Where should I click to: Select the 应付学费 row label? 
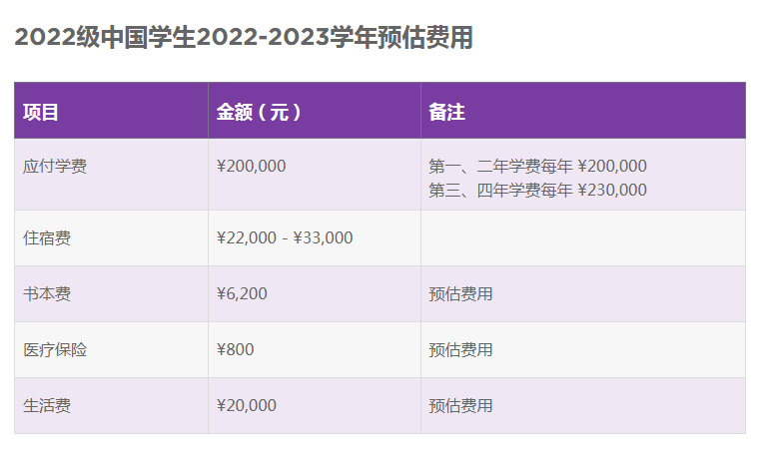[x=55, y=166]
